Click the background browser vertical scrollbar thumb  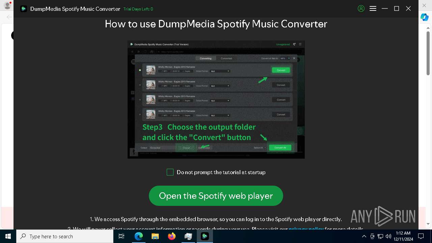pyautogui.click(x=428, y=53)
